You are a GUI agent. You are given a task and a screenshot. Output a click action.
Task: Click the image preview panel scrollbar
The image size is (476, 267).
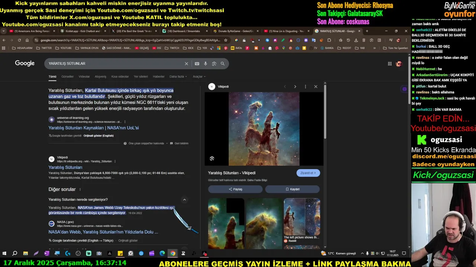(325, 111)
